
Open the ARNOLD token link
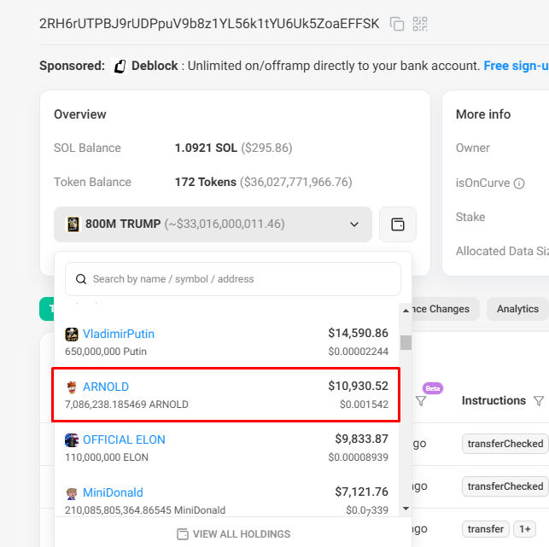coord(106,387)
